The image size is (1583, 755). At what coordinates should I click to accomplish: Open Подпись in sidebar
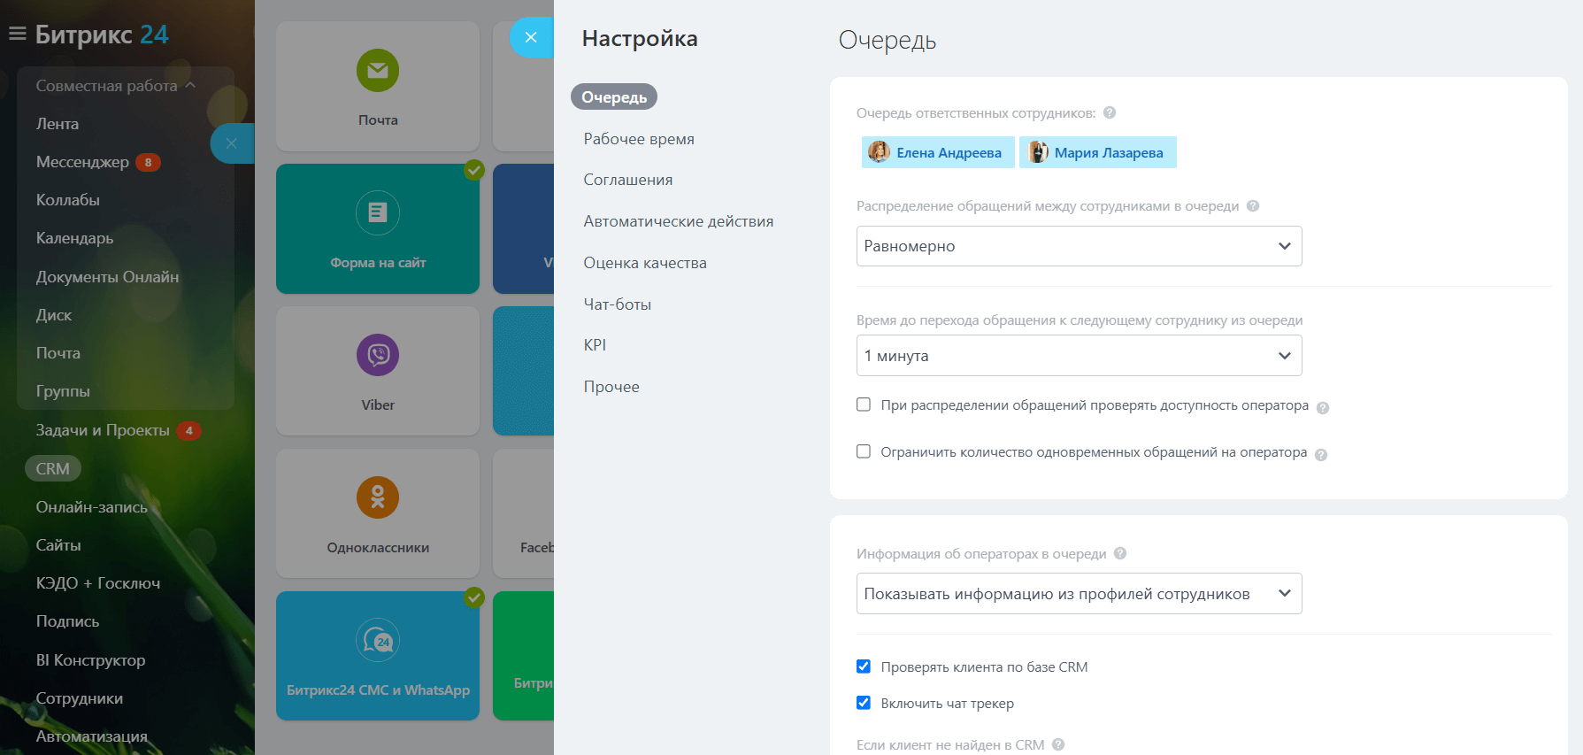[x=67, y=621]
